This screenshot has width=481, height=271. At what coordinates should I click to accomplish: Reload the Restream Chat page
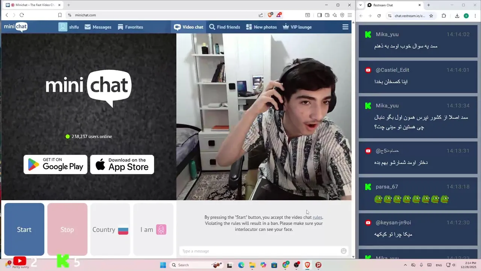click(x=379, y=16)
